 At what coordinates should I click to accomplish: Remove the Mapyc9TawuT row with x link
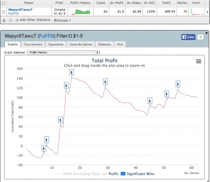pyautogui.click(x=207, y=12)
